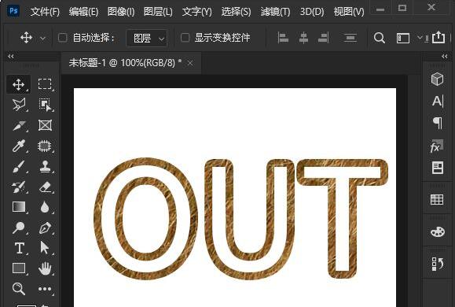Open the 选择(S) menu

236,12
